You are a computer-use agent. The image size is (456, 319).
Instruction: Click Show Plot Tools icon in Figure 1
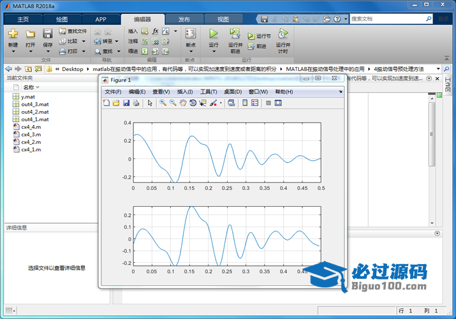tap(278, 103)
